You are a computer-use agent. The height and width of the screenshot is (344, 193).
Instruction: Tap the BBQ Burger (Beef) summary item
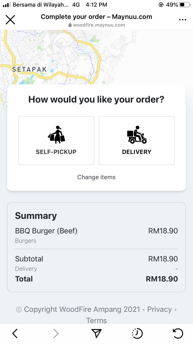(46, 231)
